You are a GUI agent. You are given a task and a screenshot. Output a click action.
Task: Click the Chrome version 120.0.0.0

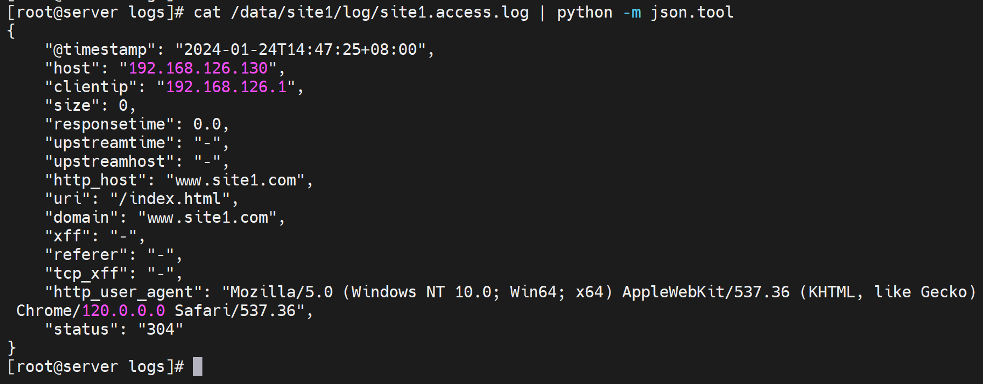[123, 310]
